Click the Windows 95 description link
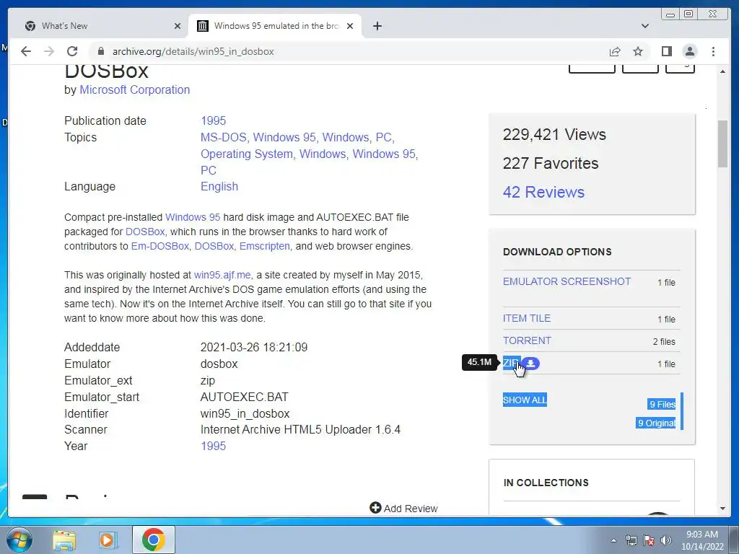Image resolution: width=739 pixels, height=554 pixels. tap(192, 217)
